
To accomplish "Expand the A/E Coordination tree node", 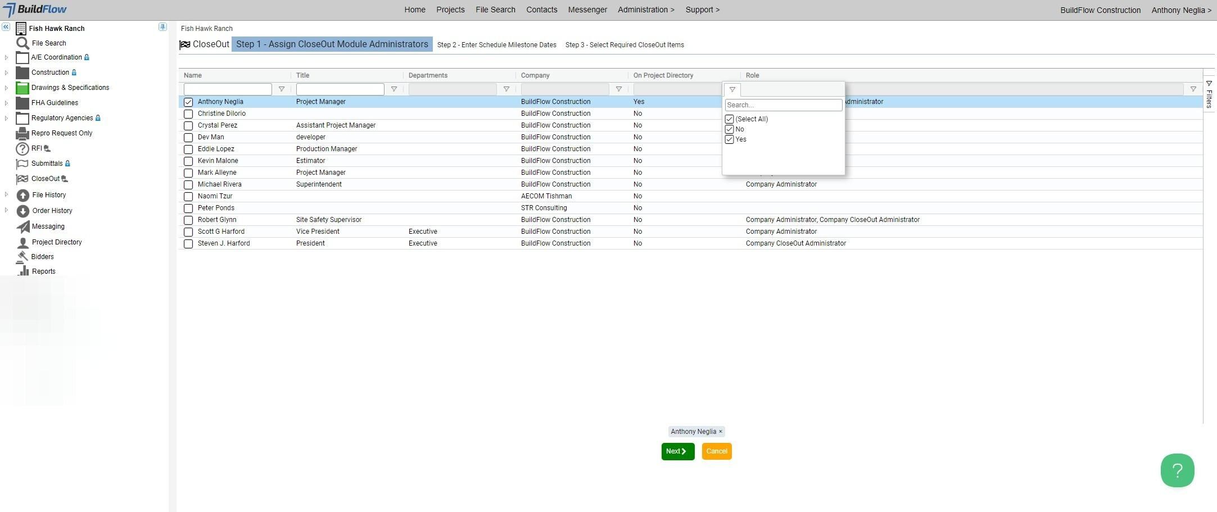I will [x=6, y=57].
